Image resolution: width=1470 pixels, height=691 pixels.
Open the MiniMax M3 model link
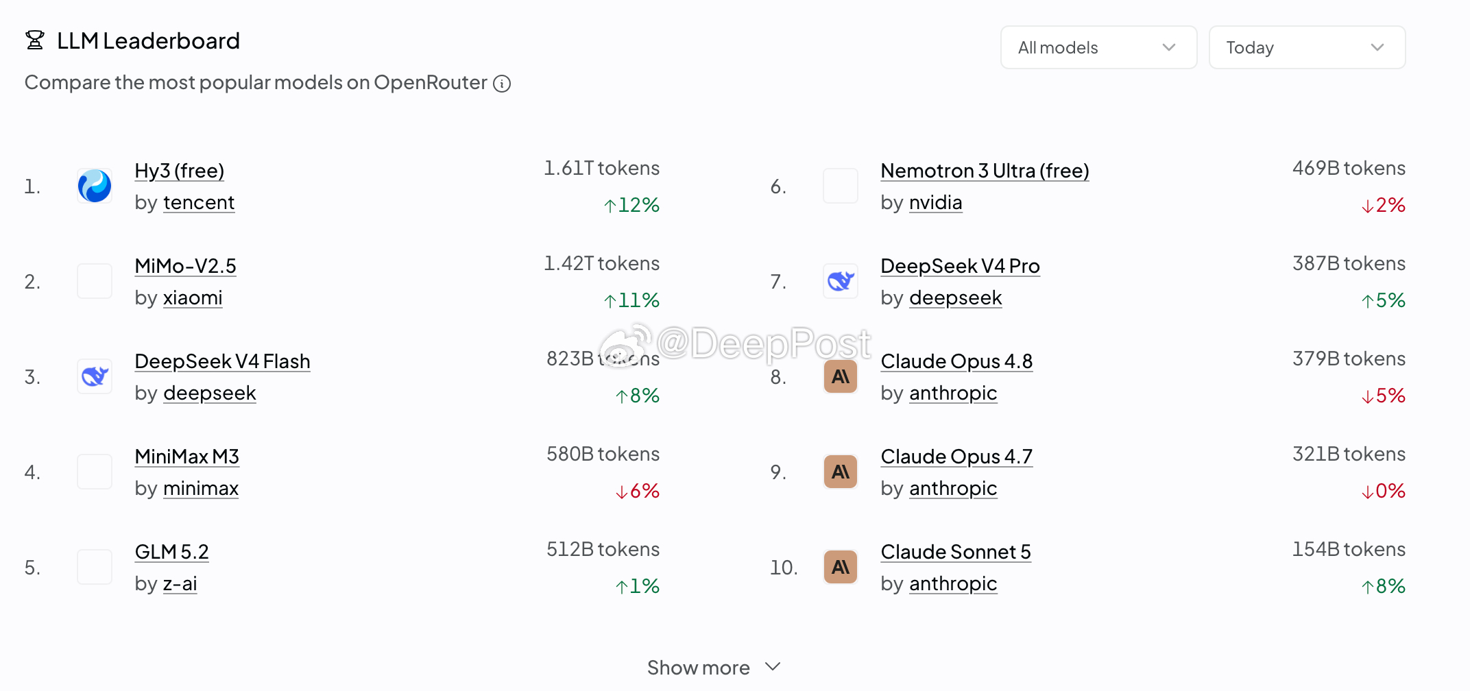point(186,457)
